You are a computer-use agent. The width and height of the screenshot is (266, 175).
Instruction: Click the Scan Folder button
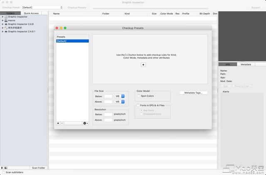39,168
